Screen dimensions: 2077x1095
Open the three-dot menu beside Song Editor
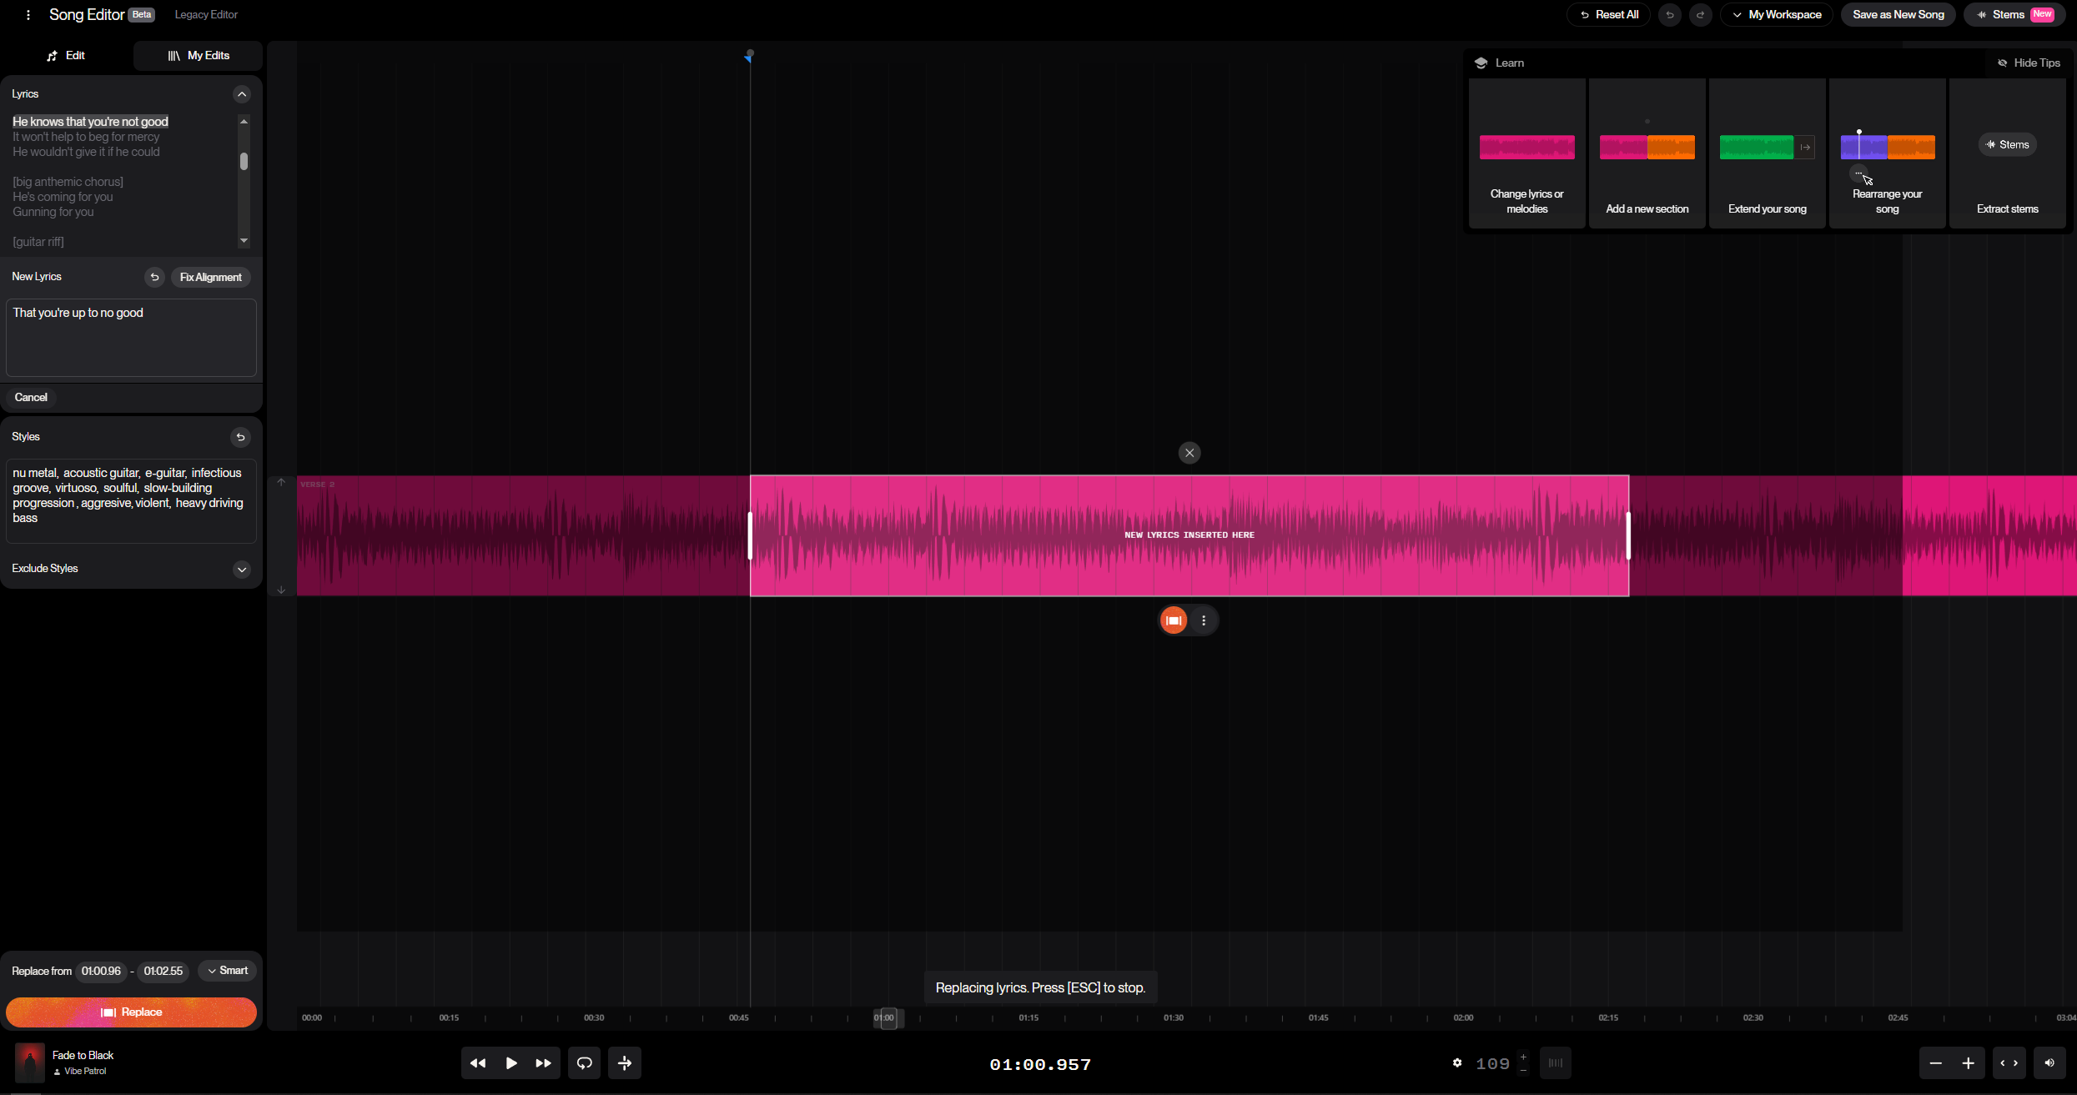(x=28, y=15)
